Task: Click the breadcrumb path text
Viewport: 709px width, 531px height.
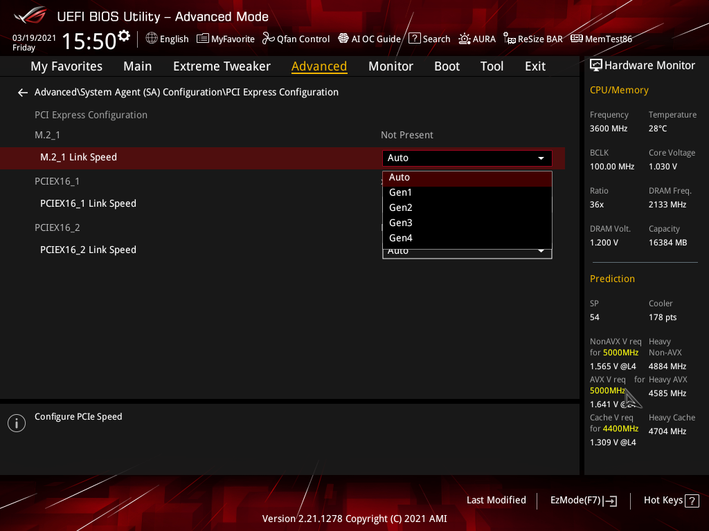Action: coord(186,92)
